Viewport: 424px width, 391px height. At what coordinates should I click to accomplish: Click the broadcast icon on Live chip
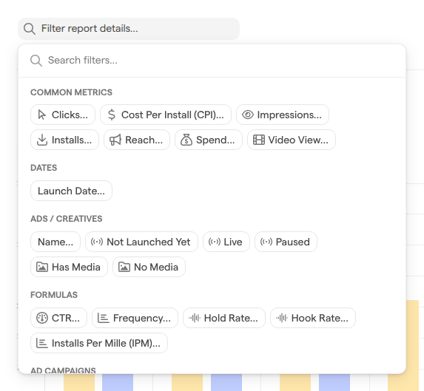[215, 242]
